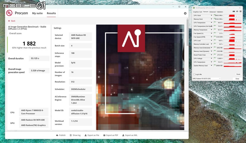Click the Export as XML download icon
246x143 pixels.
tap(123, 135)
